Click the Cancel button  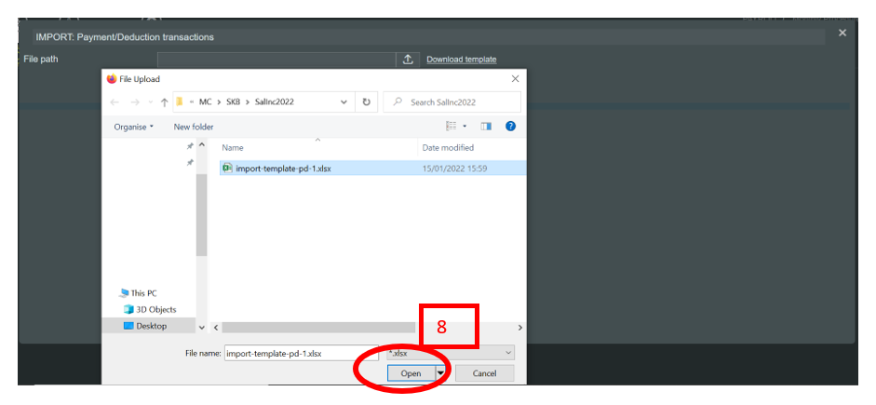click(484, 373)
